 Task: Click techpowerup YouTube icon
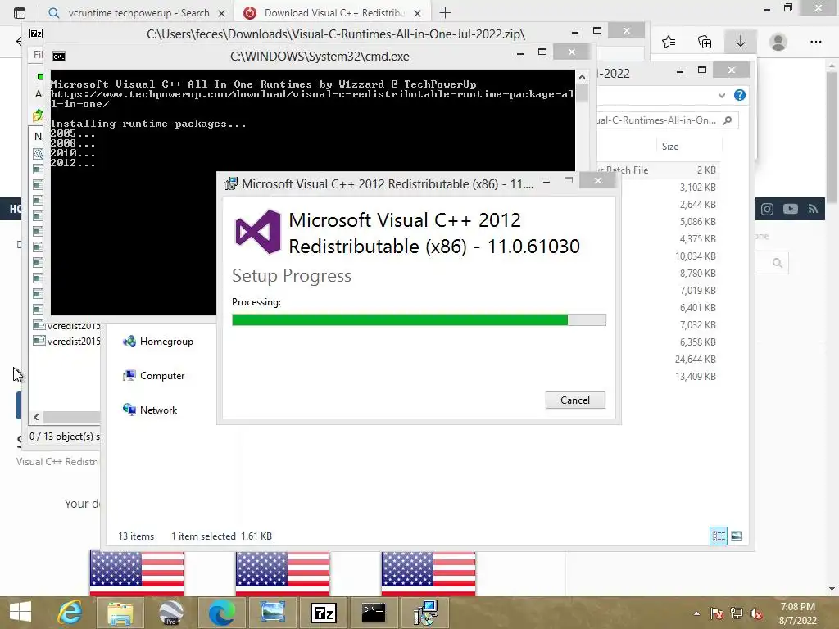(791, 209)
